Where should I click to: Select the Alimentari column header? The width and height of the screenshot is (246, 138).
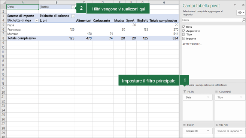coord(83,21)
